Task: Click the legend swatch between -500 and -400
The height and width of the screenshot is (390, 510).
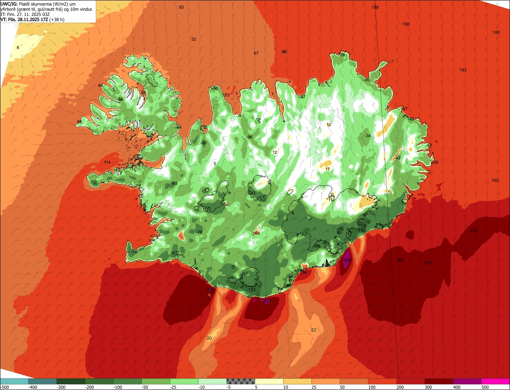Action: coord(14,381)
